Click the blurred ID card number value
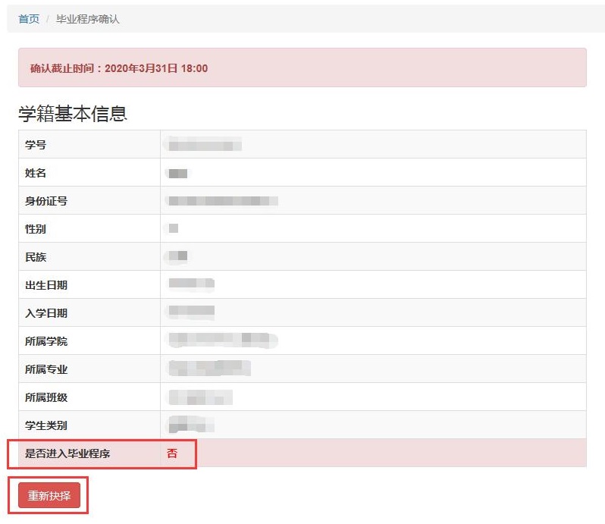605x524 pixels. pyautogui.click(x=223, y=201)
